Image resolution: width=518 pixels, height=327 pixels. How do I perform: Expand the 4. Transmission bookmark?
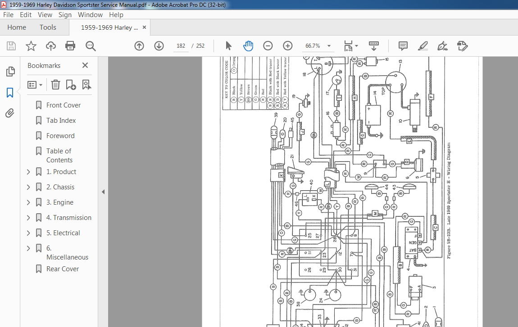pyautogui.click(x=28, y=218)
